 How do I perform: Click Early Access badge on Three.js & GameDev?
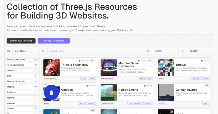click(84, 61)
